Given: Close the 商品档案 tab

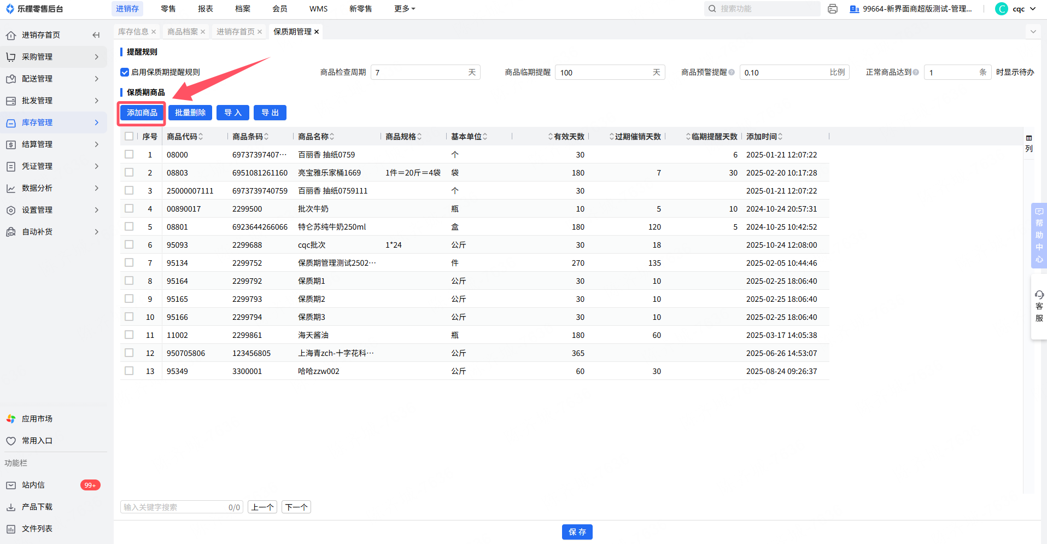Looking at the screenshot, I should point(203,32).
